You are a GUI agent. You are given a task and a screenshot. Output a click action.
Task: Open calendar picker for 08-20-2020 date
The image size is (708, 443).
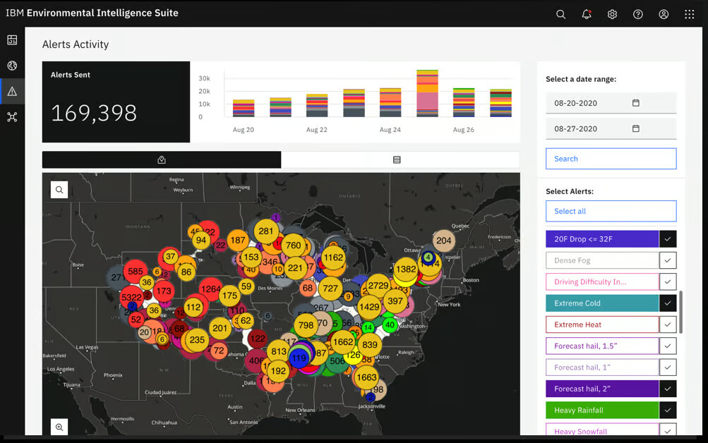click(636, 103)
